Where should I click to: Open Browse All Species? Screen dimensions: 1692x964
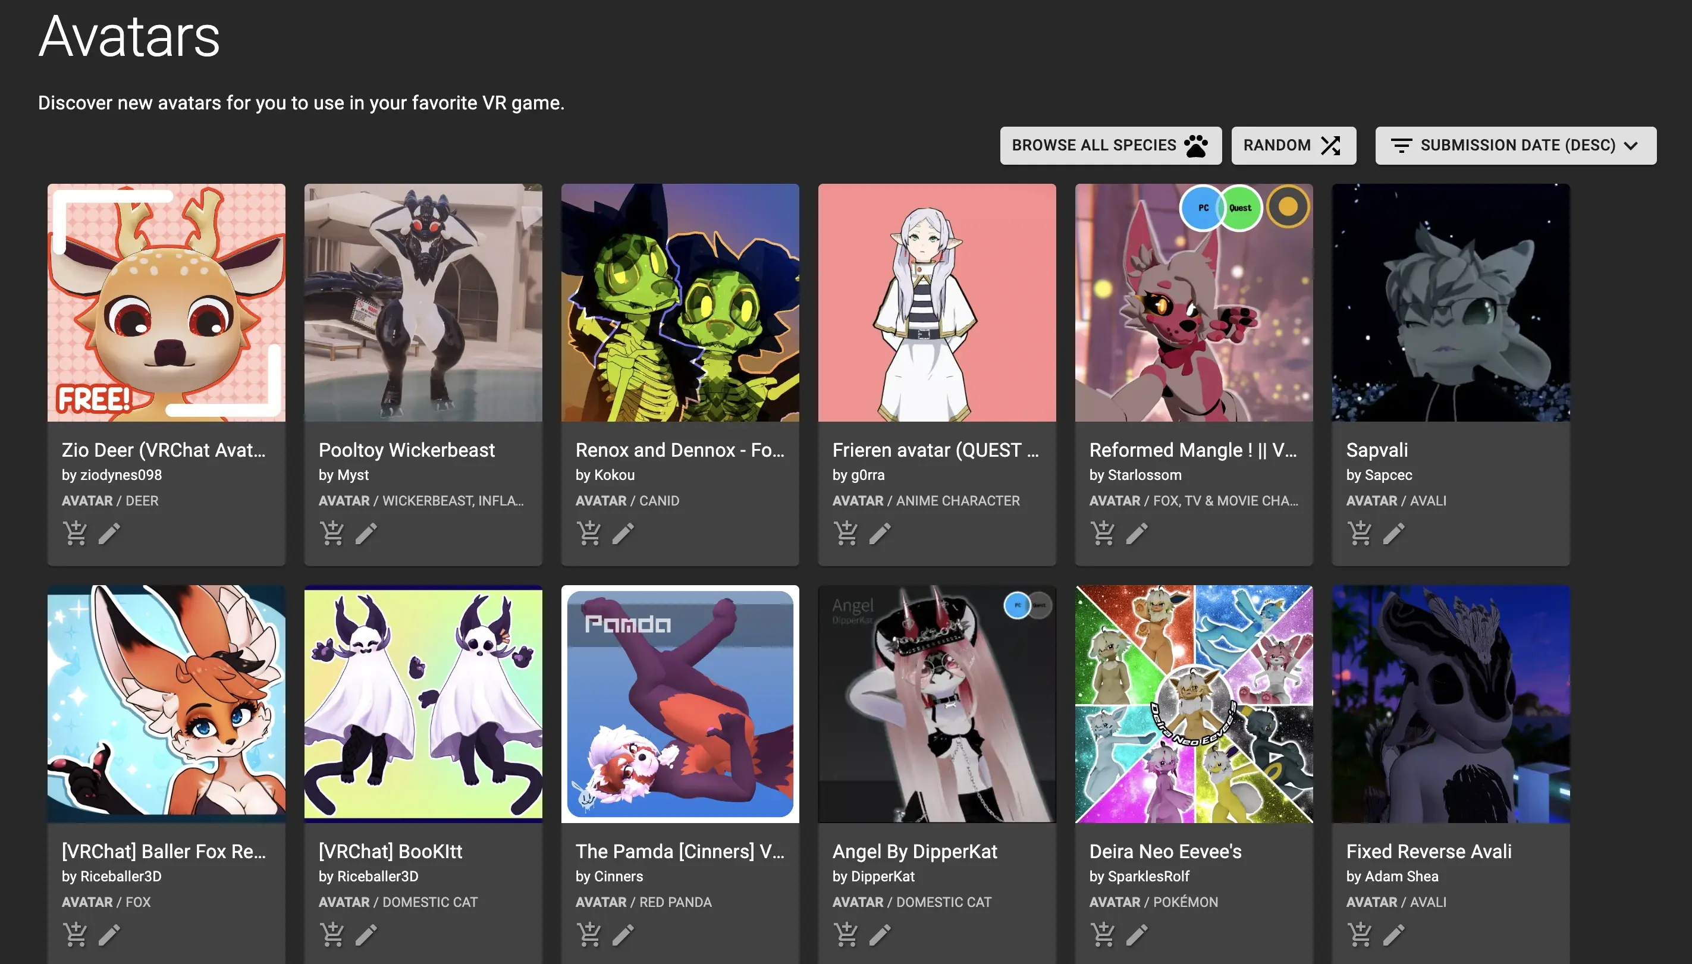[x=1110, y=146]
